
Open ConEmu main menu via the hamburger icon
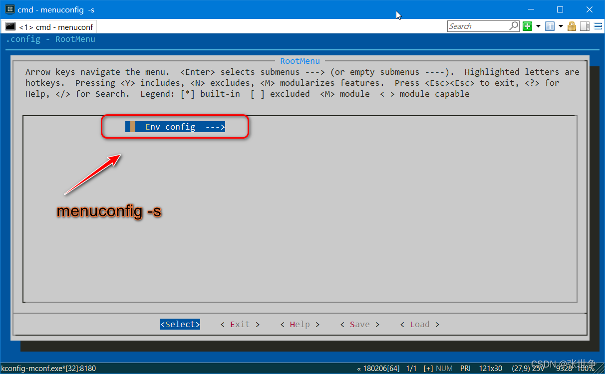(598, 26)
